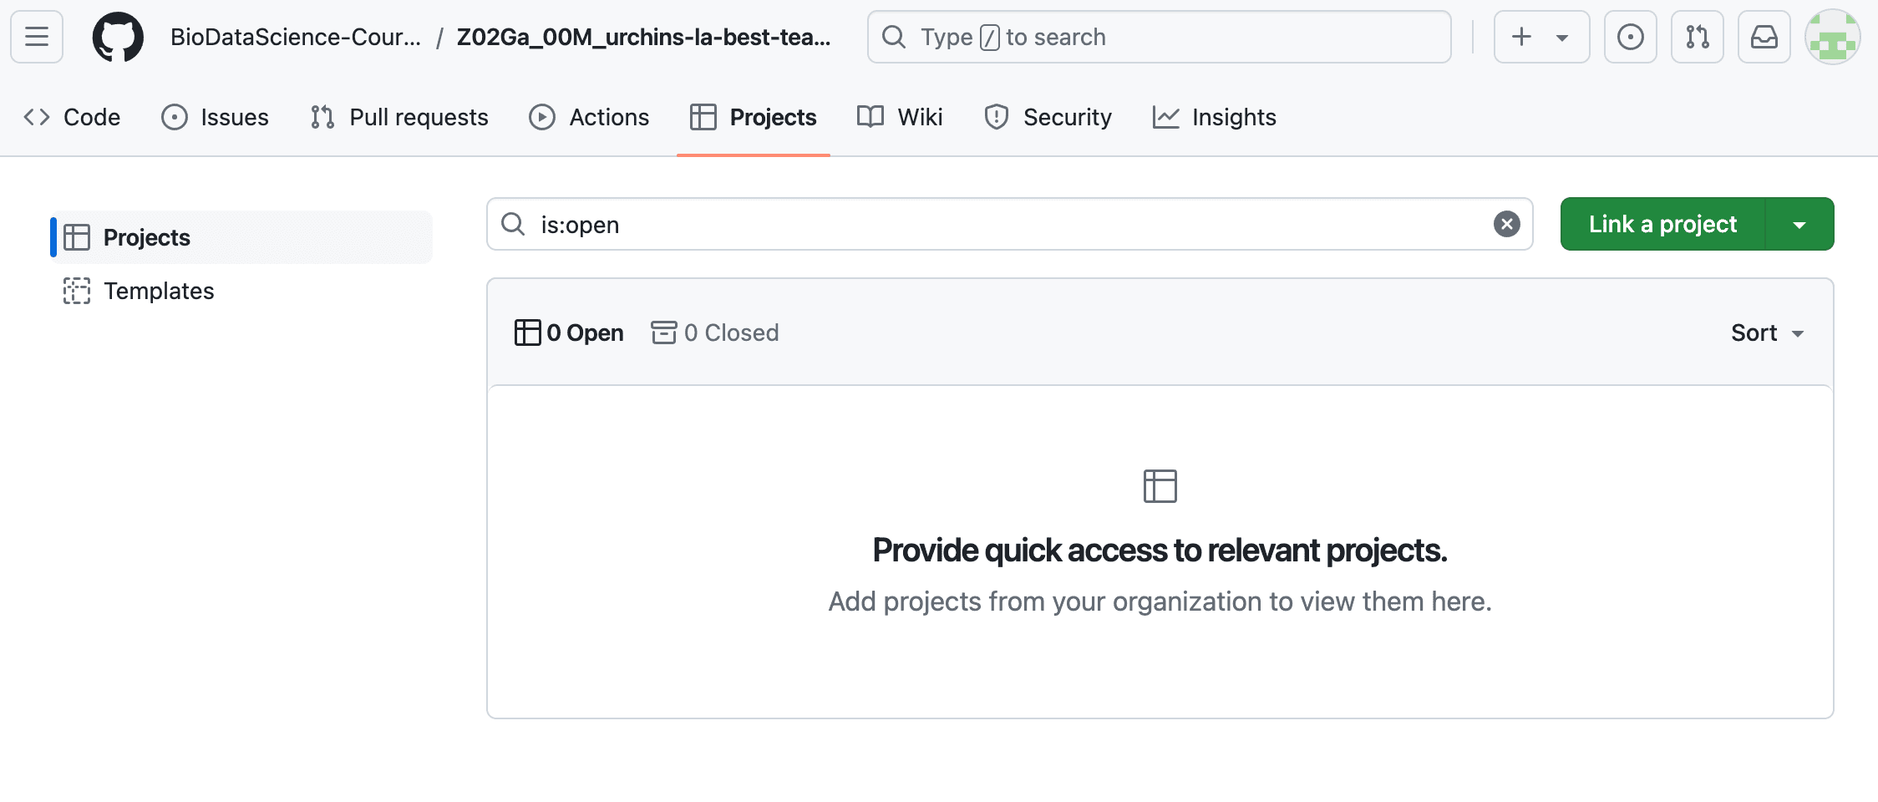Show the 0 Closed projects
1878x802 pixels.
coord(715,332)
